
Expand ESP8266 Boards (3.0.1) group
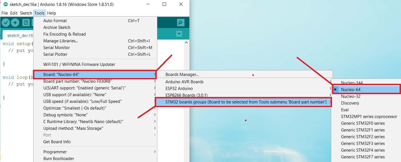point(245,95)
